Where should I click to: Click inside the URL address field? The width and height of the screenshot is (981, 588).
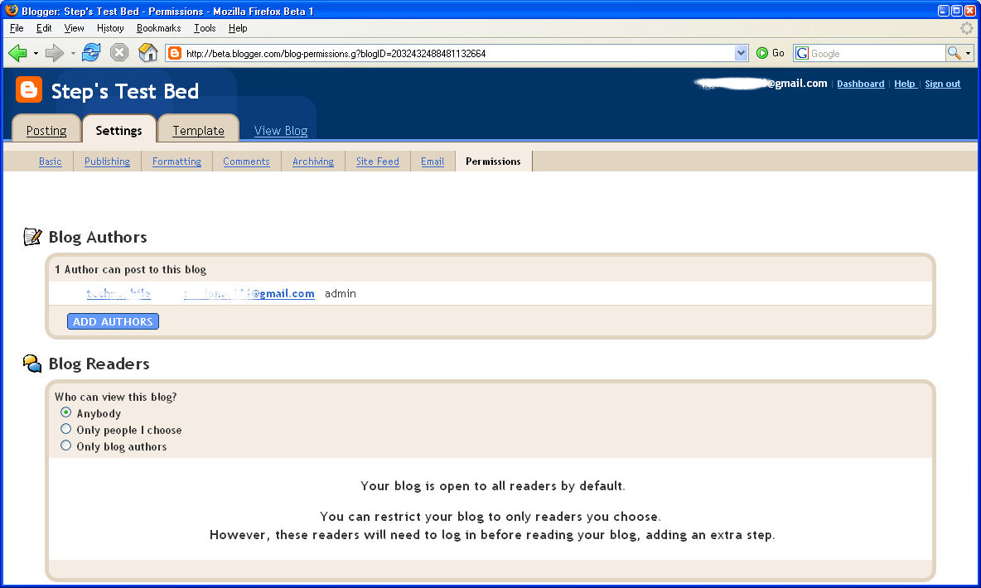point(458,53)
